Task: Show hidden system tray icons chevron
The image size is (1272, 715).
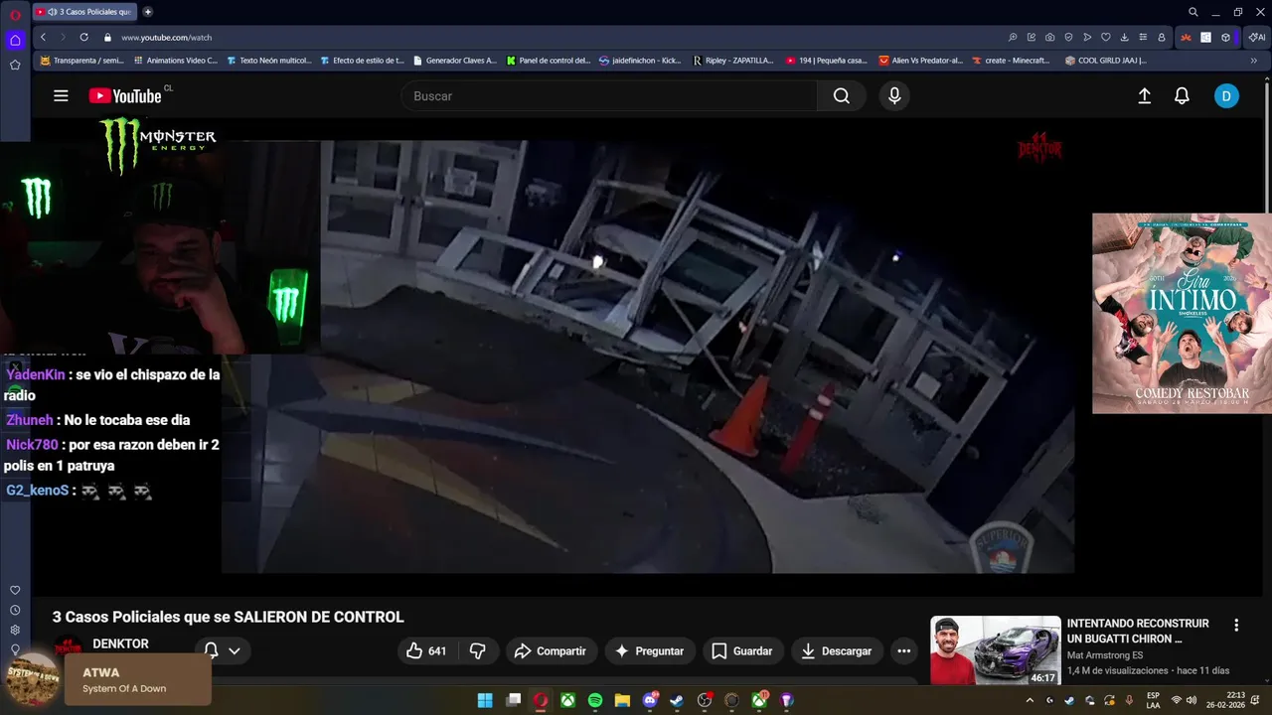Action: (x=1030, y=700)
